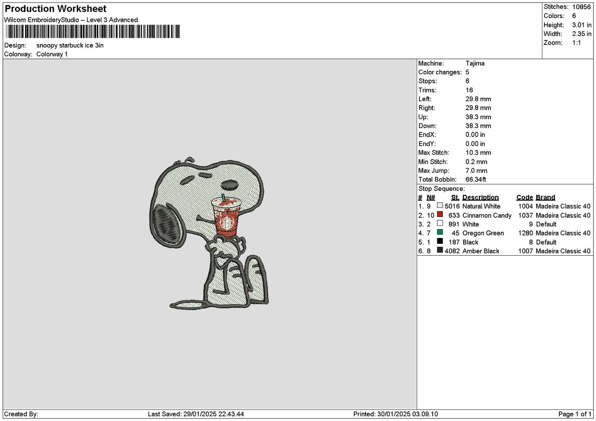Click 'Printed: 30/01/2025 03.09.10' footer
The image size is (596, 421).
pyautogui.click(x=396, y=414)
